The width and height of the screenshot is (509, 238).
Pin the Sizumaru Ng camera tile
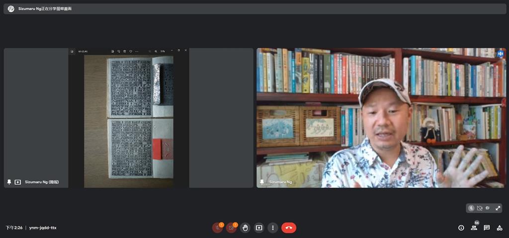click(x=262, y=182)
